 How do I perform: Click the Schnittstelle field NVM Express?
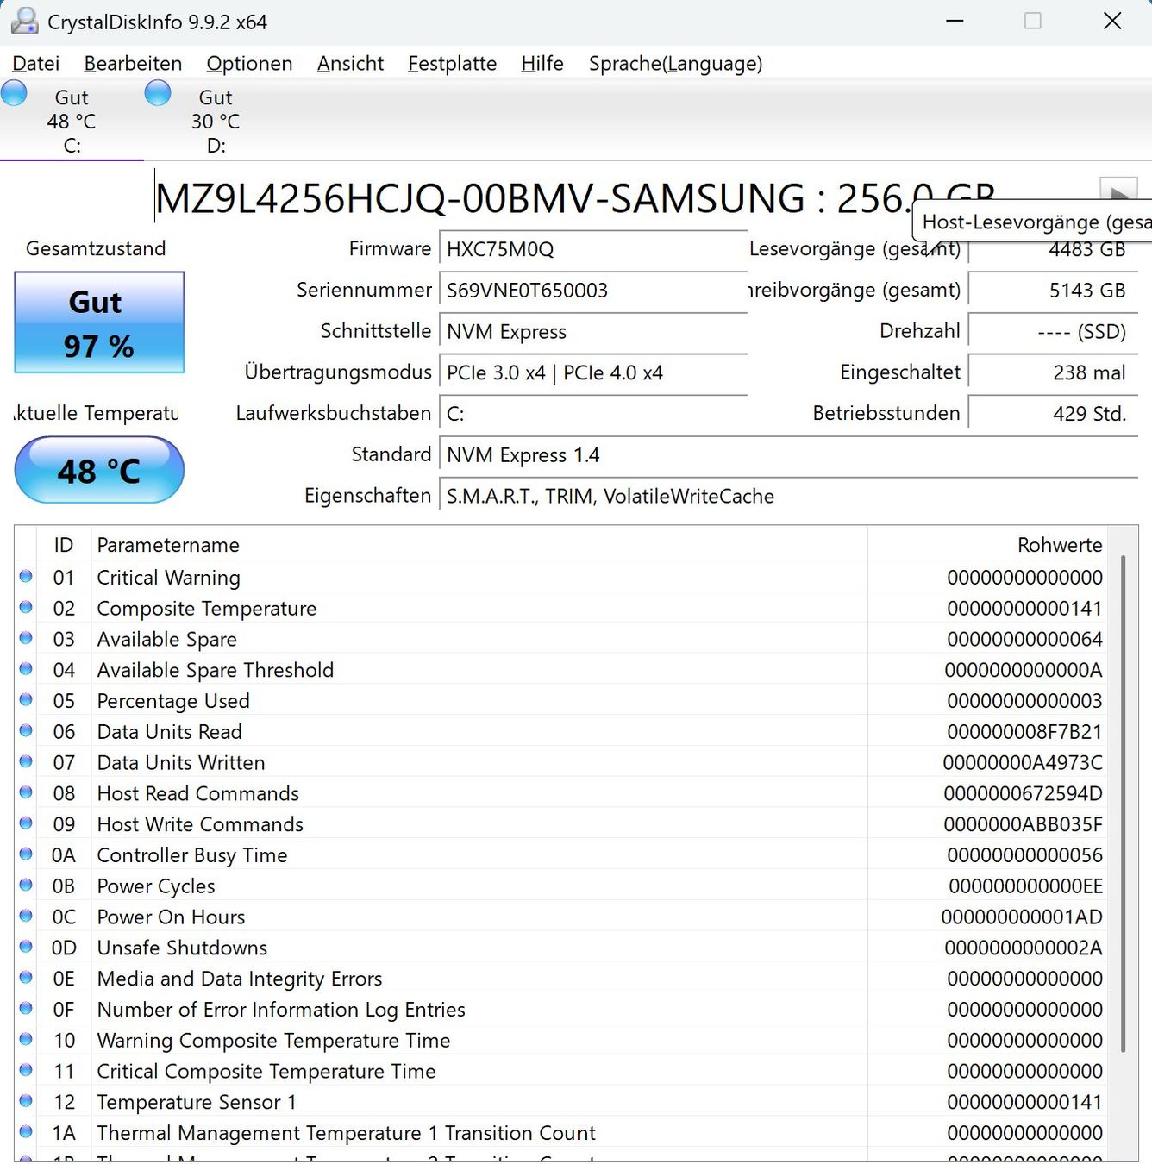(x=592, y=332)
